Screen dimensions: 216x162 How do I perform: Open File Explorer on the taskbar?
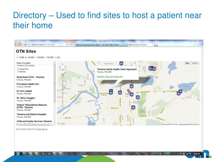31,154
